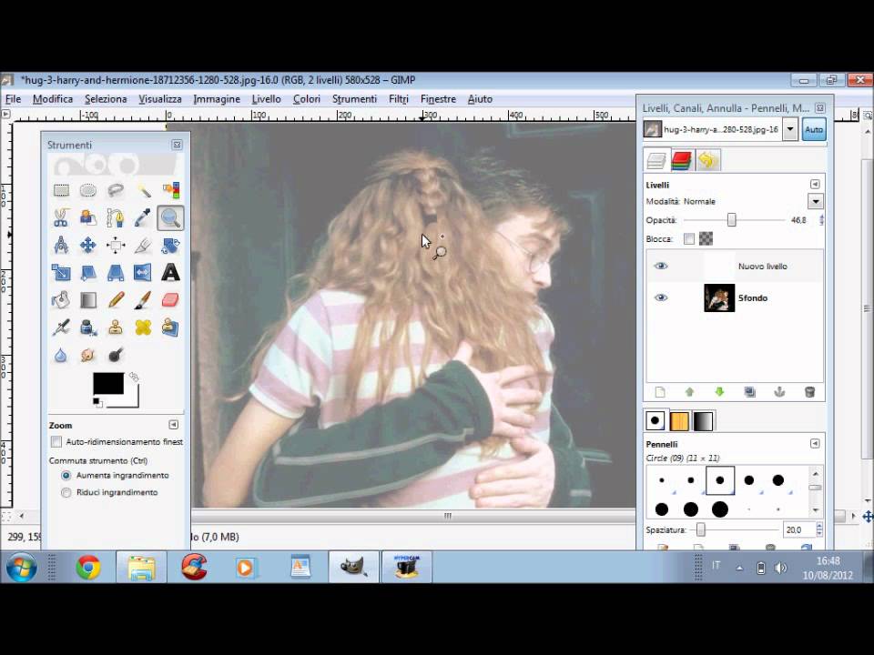Select the Blend gradient tool
Screen dimensions: 874x655
pos(88,300)
